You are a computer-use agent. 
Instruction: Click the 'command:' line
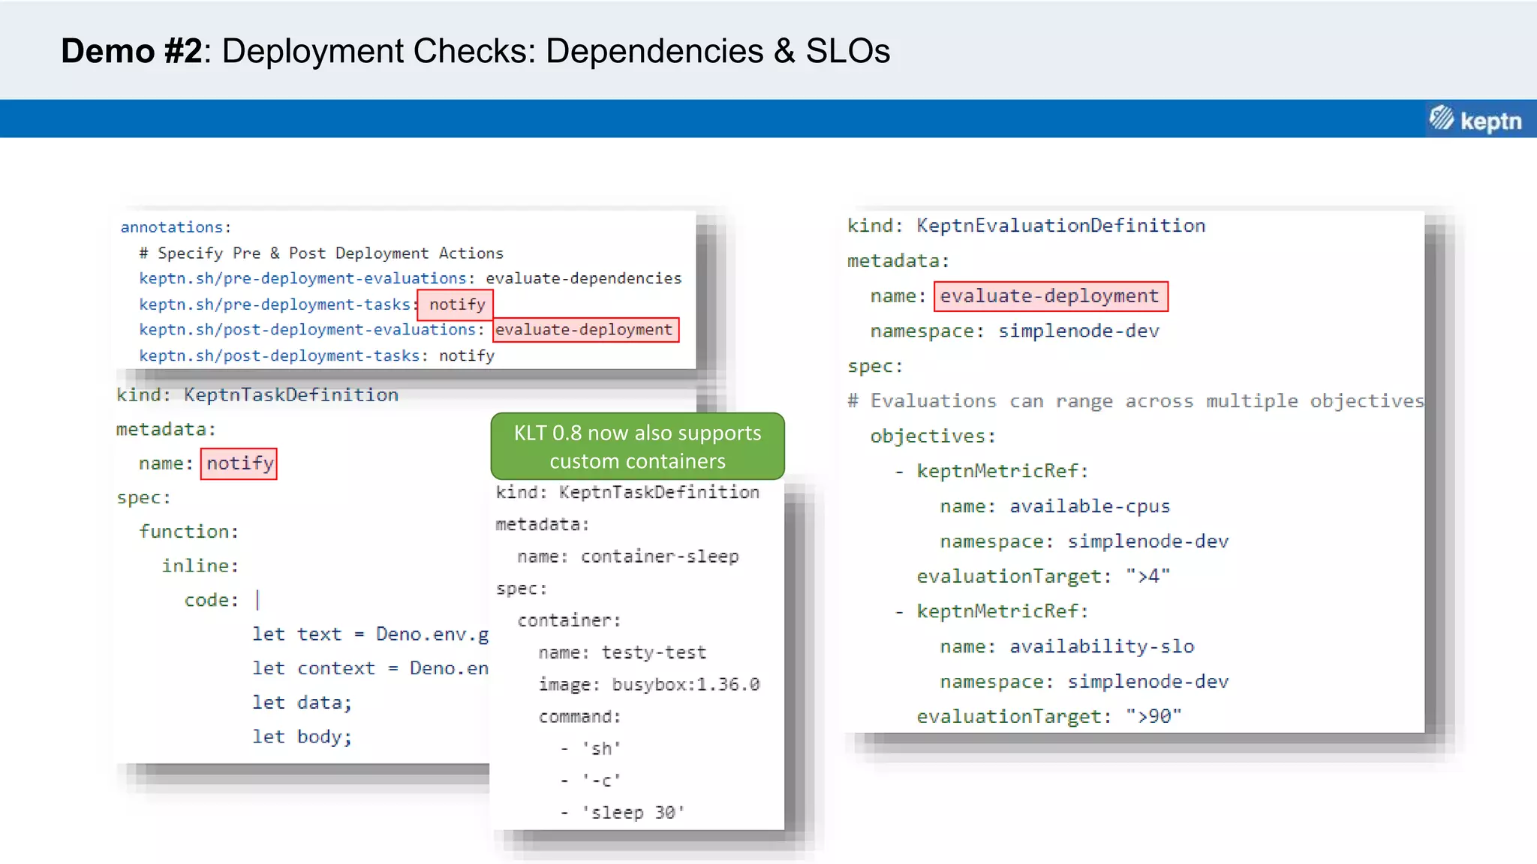(x=579, y=717)
